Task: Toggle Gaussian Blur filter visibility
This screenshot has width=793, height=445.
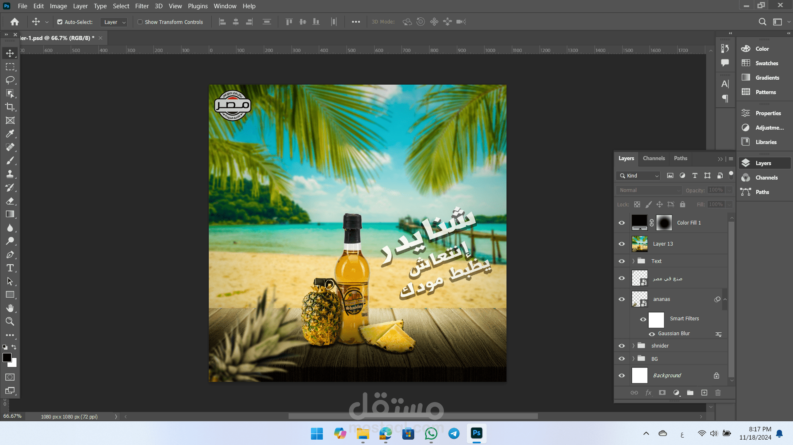Action: [652, 334]
